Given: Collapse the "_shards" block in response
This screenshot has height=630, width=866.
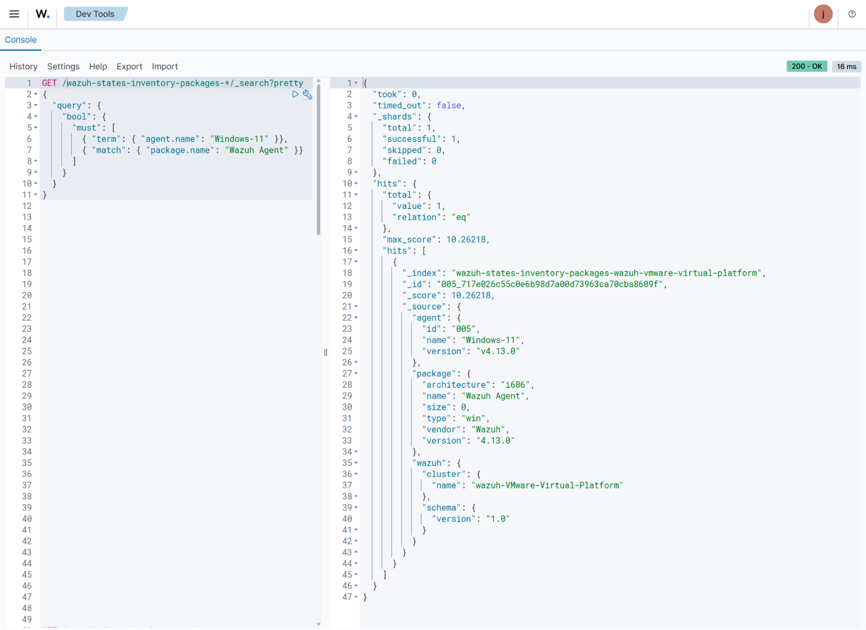Looking at the screenshot, I should coord(356,117).
